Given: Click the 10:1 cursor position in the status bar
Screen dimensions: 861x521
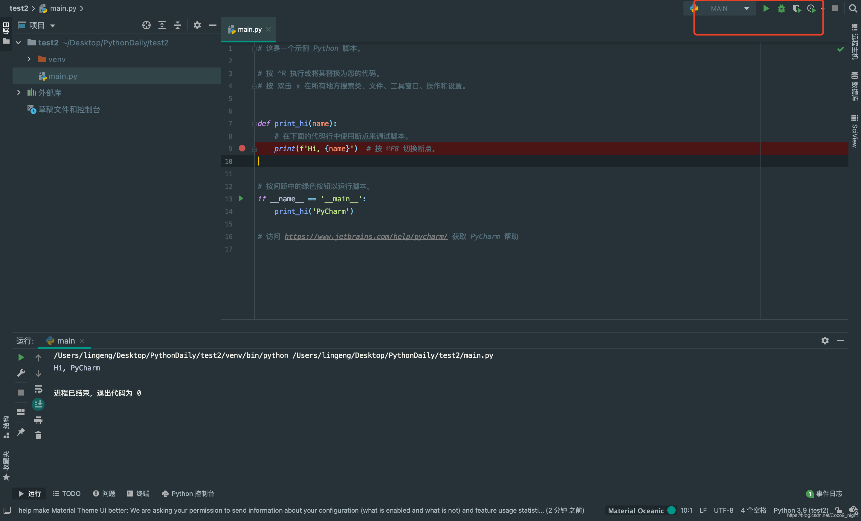Looking at the screenshot, I should click(686, 510).
